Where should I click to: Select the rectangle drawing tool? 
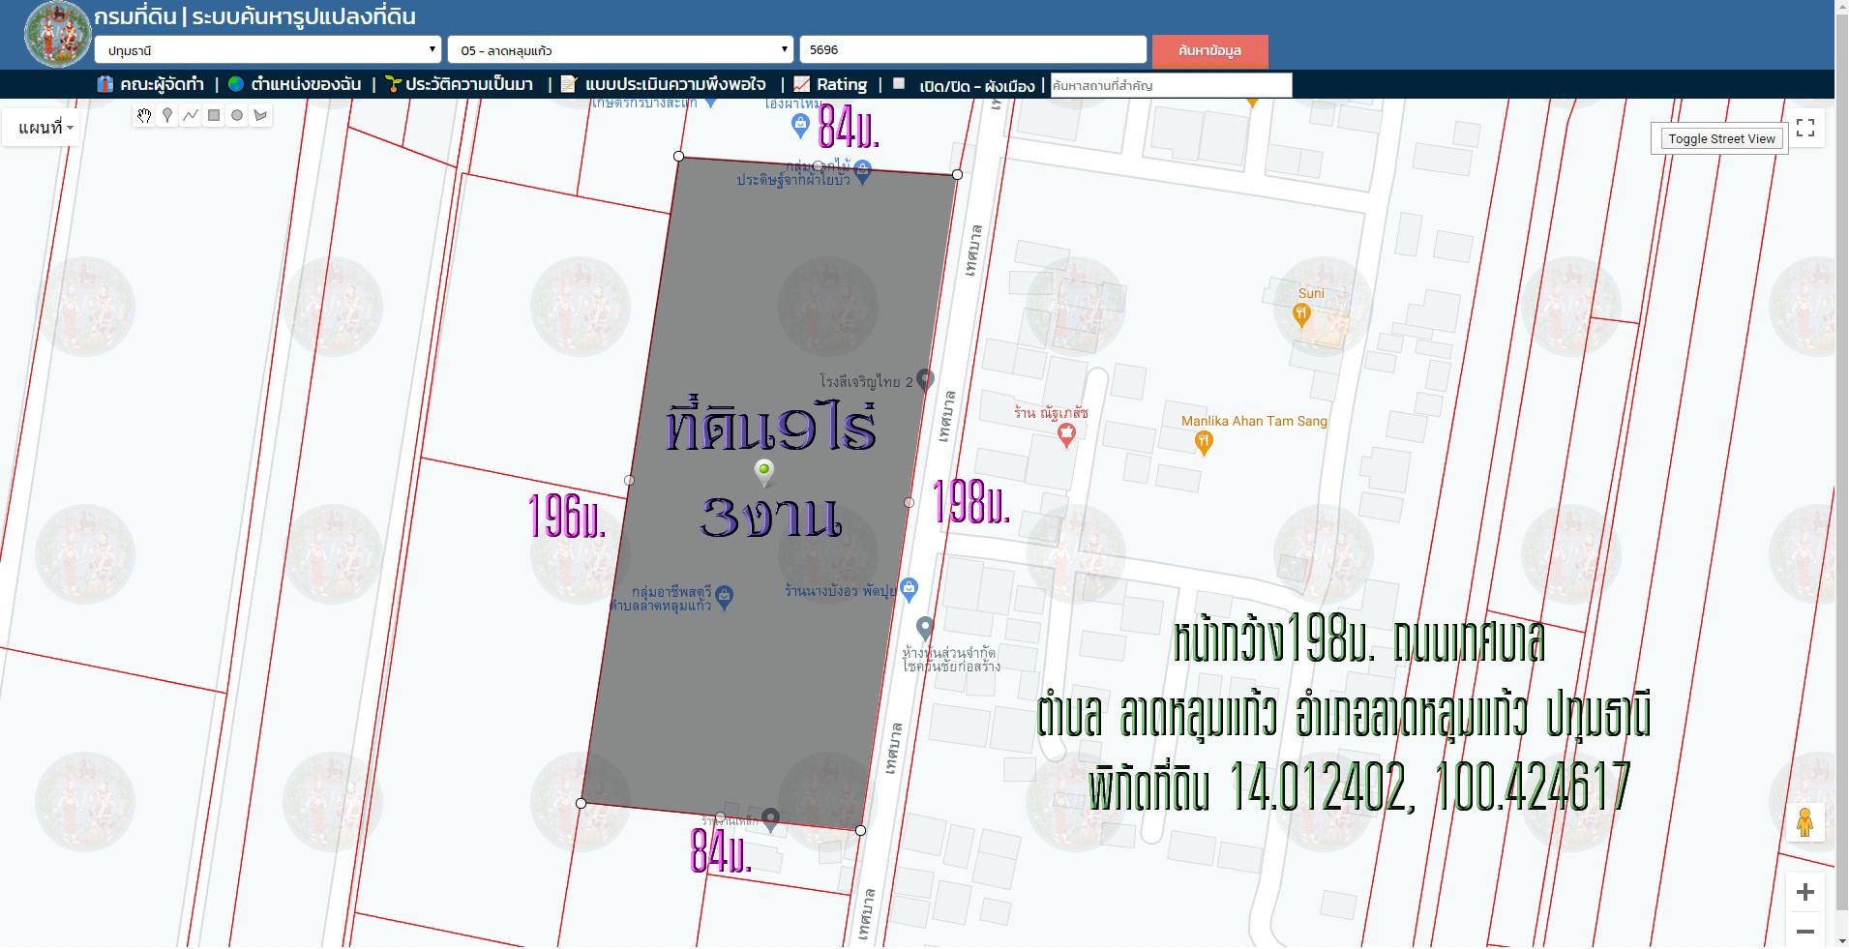tap(214, 115)
